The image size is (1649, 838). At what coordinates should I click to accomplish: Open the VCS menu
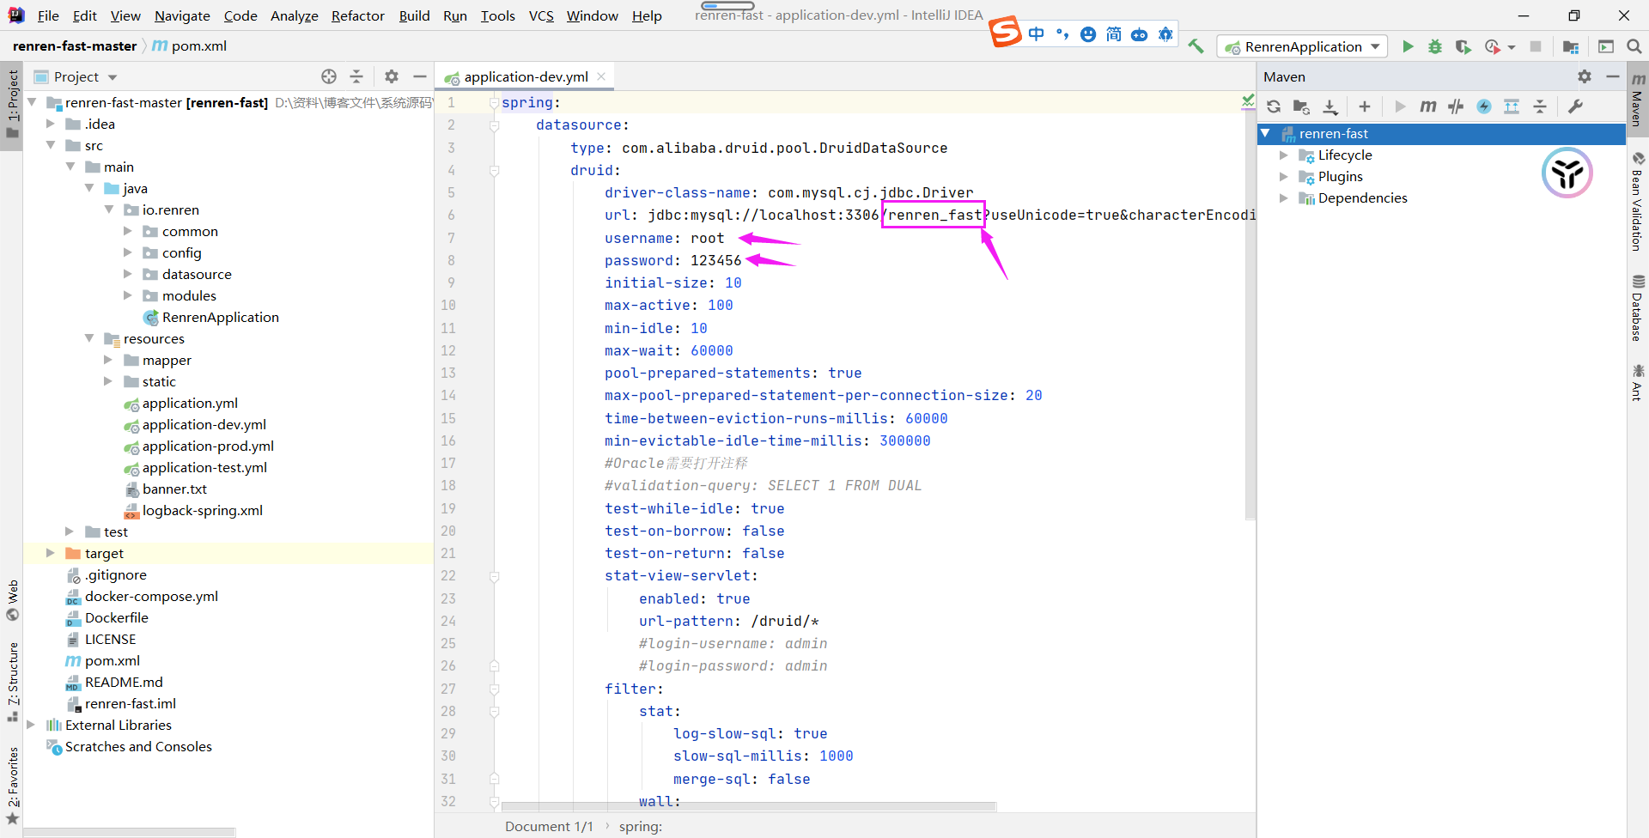(541, 15)
